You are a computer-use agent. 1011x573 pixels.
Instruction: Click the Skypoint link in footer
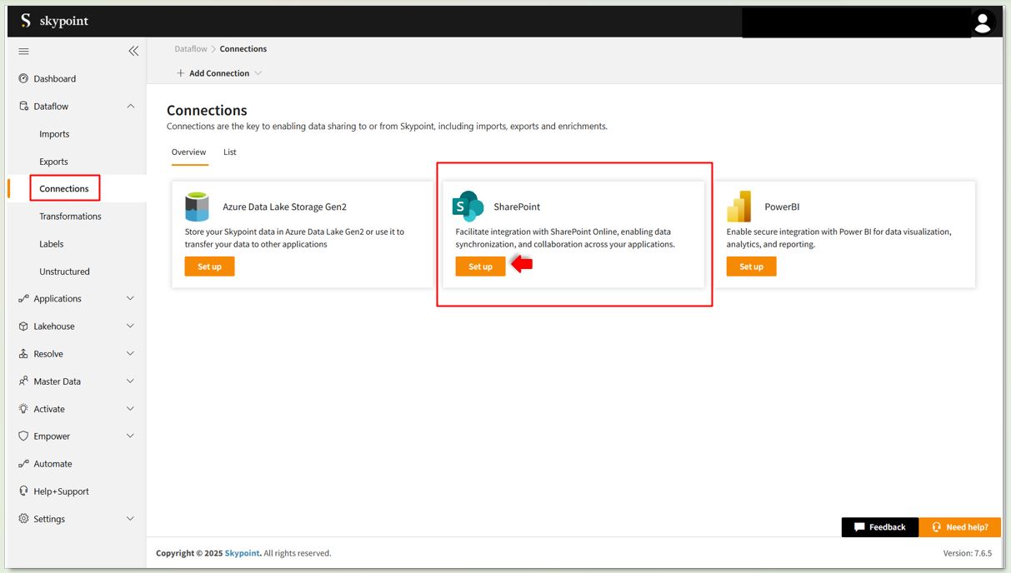pyautogui.click(x=242, y=553)
